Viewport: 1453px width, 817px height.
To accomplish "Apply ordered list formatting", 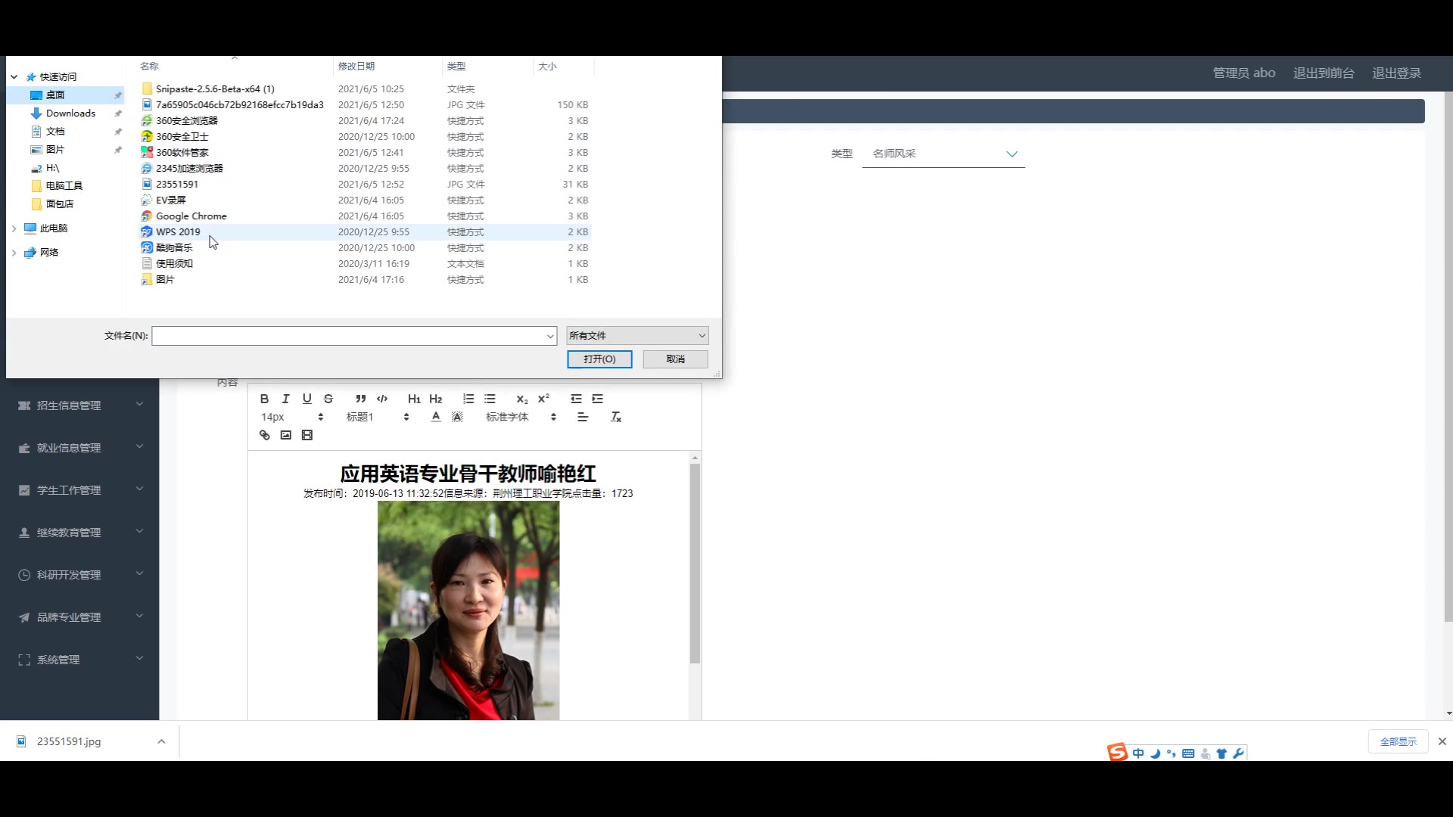I will coord(468,399).
